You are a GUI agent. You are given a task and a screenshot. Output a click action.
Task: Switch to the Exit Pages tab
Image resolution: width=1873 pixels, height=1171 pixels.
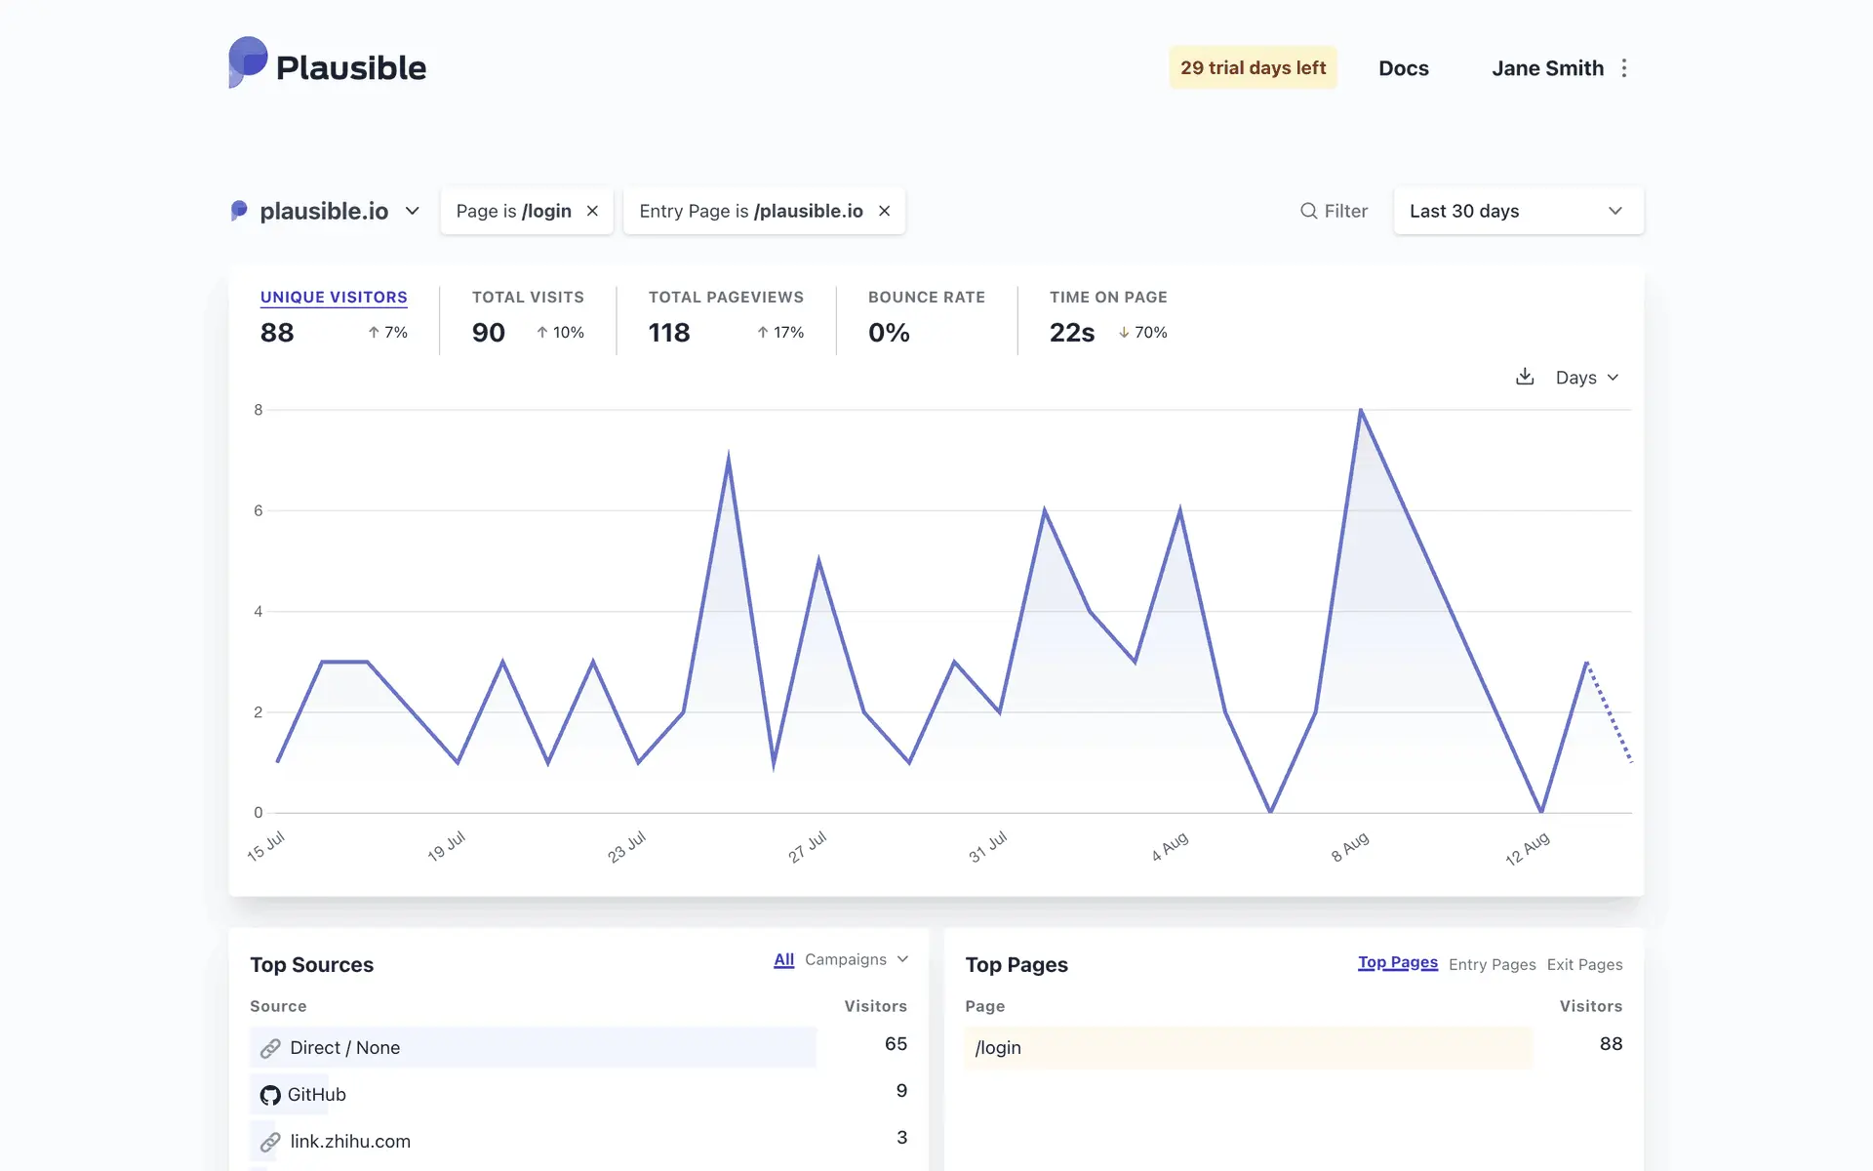tap(1584, 964)
